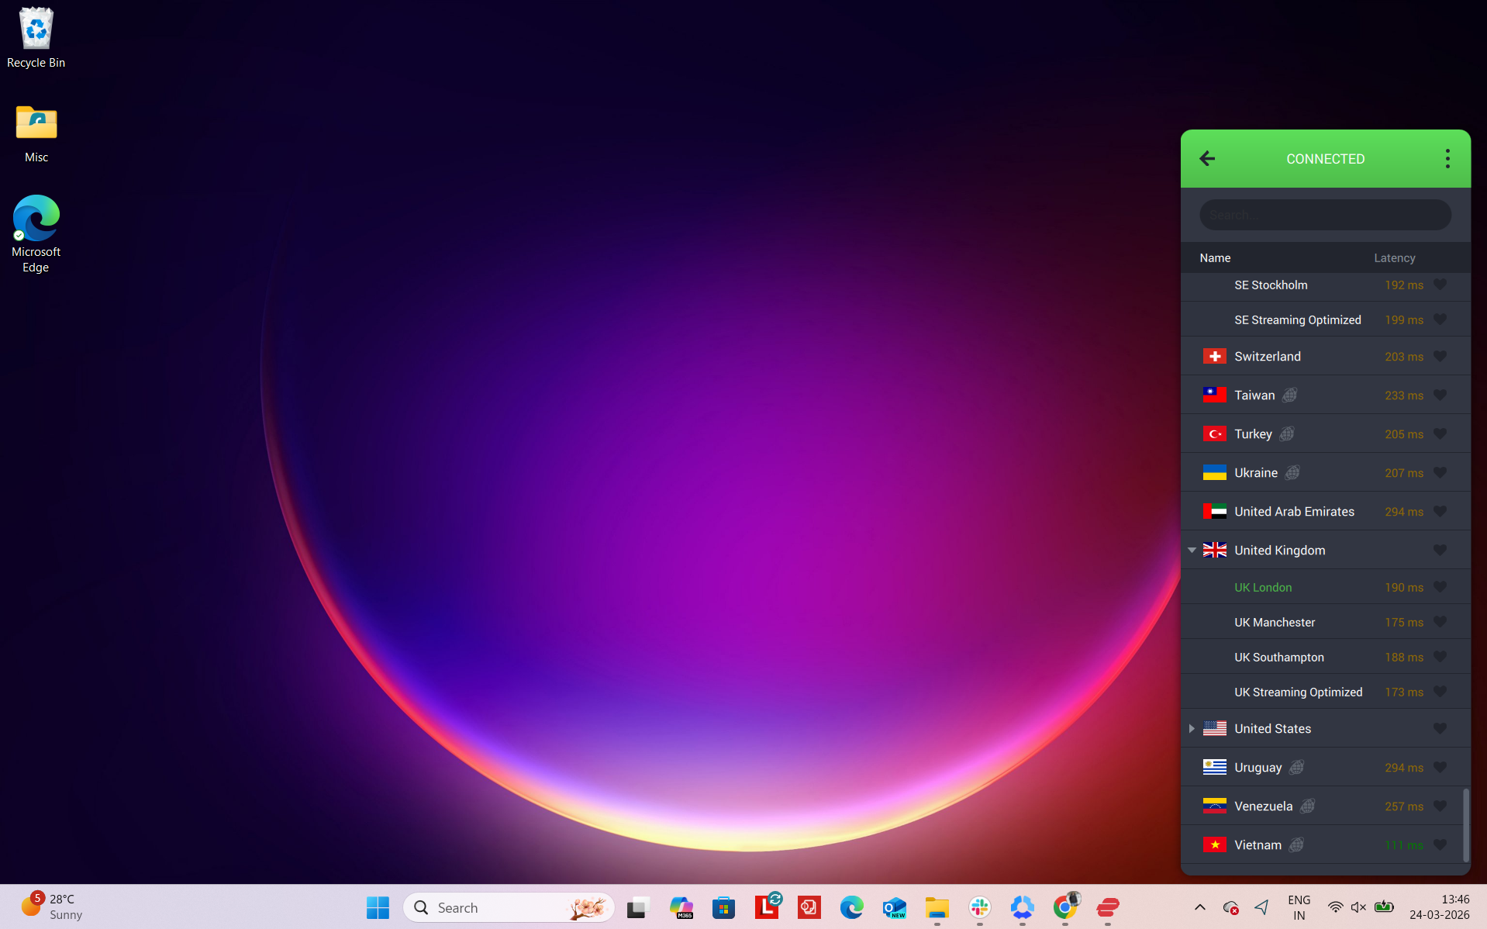Sort servers by Name column

(1215, 258)
